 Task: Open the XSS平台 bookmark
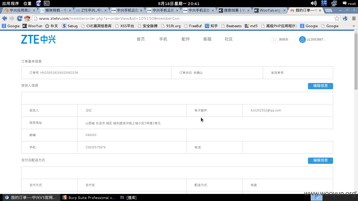124,26
